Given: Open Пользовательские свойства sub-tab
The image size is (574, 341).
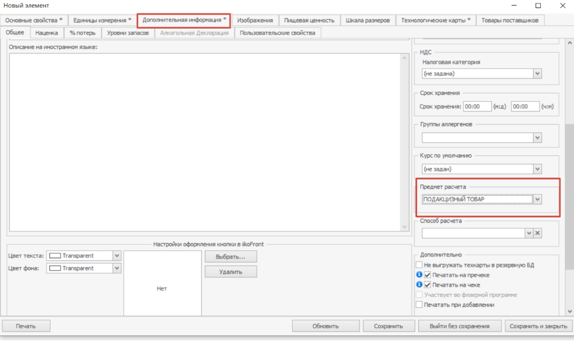Looking at the screenshot, I should coord(277,33).
